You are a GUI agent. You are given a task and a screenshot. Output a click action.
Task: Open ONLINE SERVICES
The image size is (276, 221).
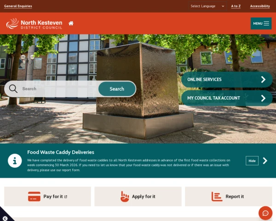click(x=227, y=80)
